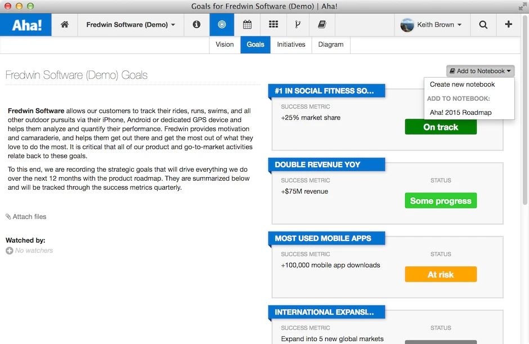Open the features grid icon
The width and height of the screenshot is (529, 344).
point(274,24)
